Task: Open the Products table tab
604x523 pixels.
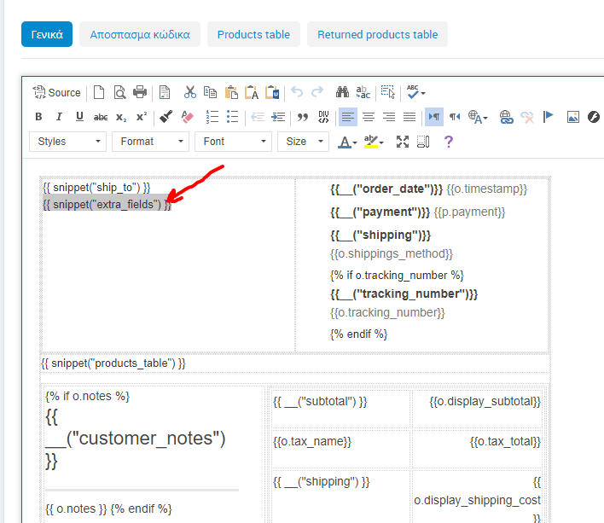Action: [253, 34]
